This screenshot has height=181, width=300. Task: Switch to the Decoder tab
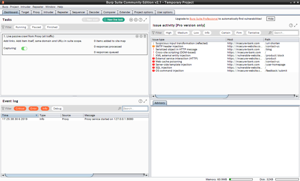tap(94, 12)
